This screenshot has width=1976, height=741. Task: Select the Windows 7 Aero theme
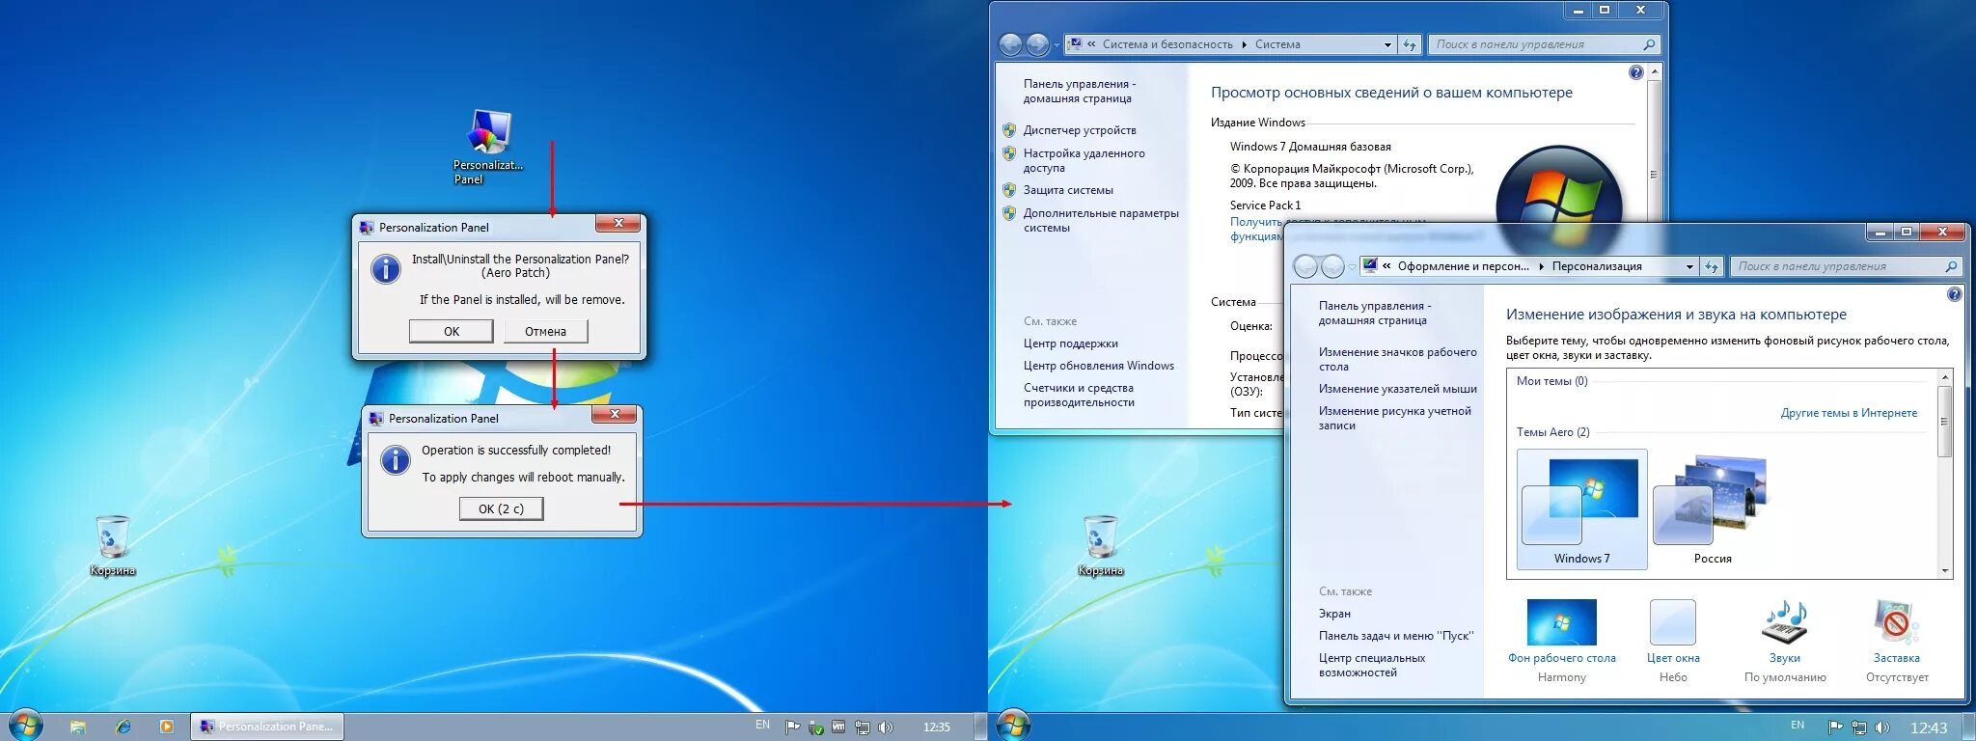point(1581,509)
